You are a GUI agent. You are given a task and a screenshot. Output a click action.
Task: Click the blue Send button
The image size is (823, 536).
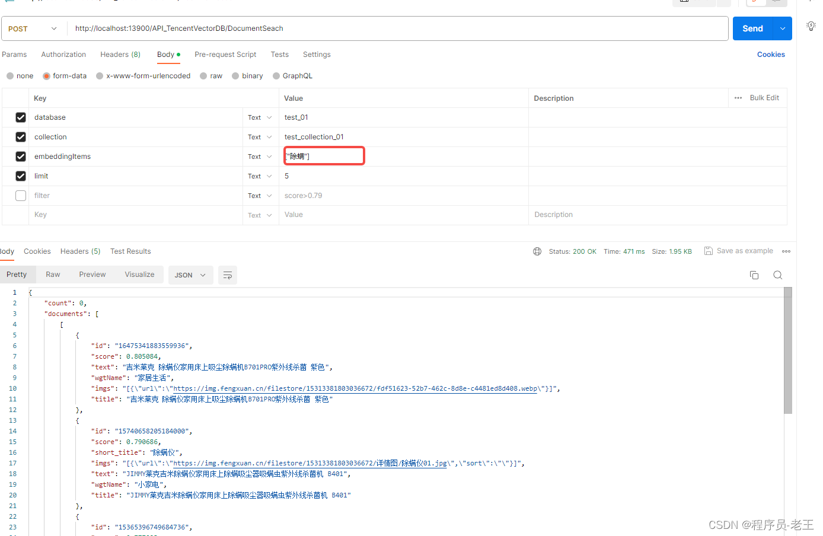753,28
